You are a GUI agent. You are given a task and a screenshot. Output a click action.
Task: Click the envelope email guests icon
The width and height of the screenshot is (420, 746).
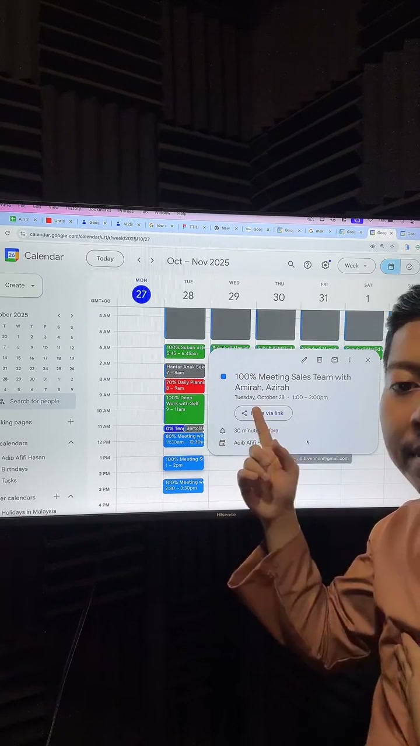[334, 360]
